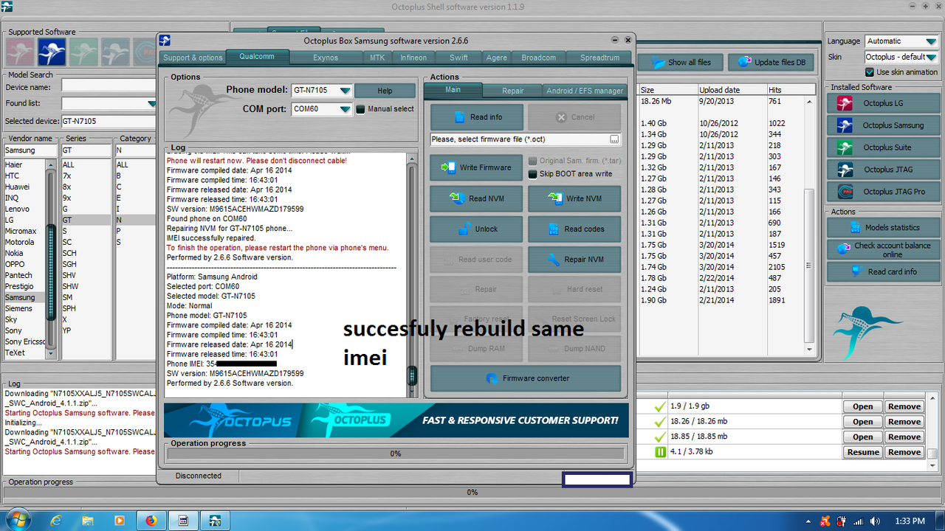Screen dimensions: 945x531
Task: Click the Write Firmware button
Action: [477, 168]
